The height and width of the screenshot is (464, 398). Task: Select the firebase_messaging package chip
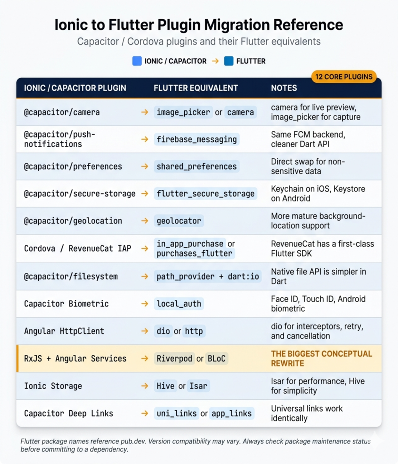[197, 139]
